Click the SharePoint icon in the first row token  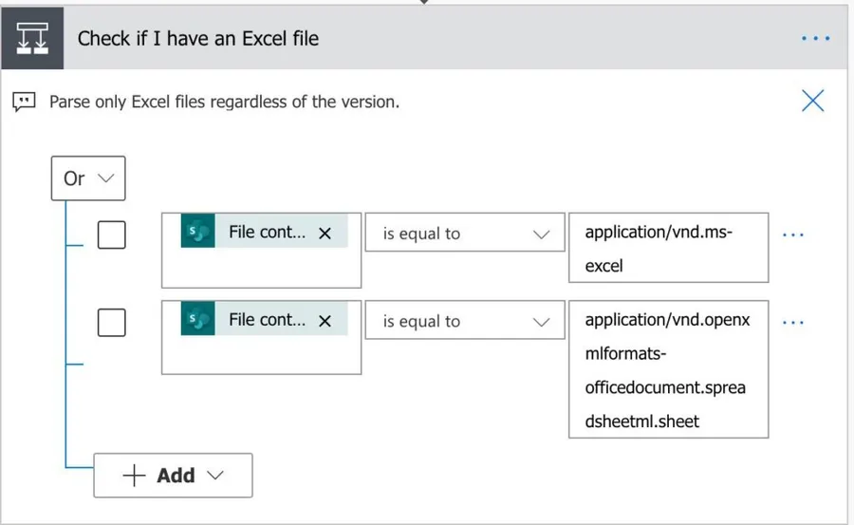pos(197,233)
